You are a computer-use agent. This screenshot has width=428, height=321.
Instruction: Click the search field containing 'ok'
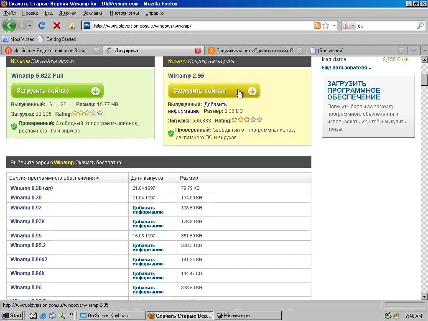(x=386, y=25)
